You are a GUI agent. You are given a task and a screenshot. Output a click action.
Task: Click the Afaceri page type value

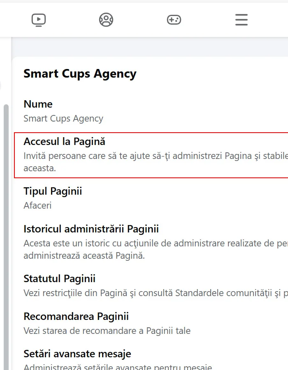[37, 205]
